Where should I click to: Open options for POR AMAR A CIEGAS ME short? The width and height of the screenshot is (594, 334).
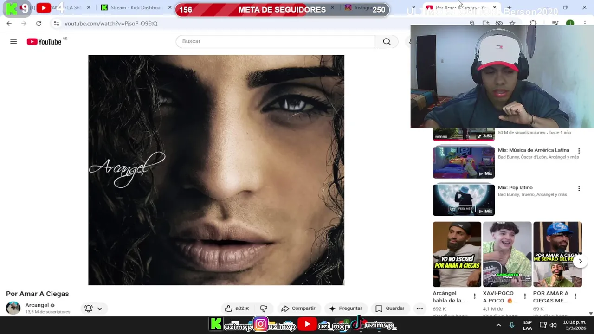click(x=575, y=296)
